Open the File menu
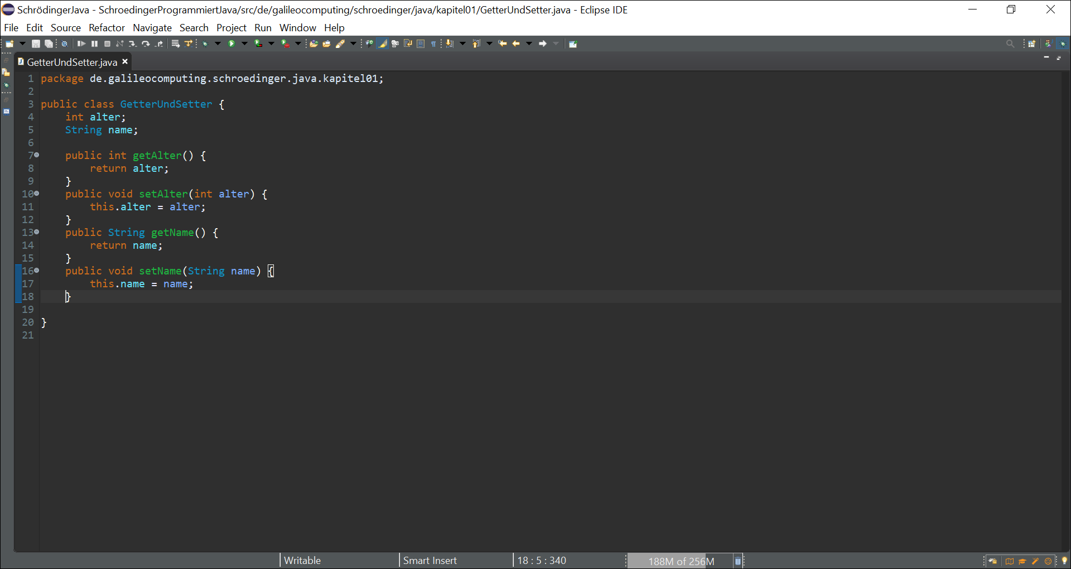This screenshot has width=1071, height=569. point(11,28)
